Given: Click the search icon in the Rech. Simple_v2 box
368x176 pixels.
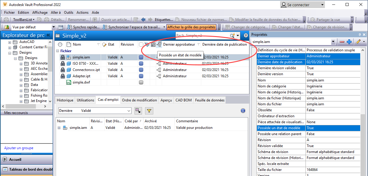Looking at the screenshot, I should tap(232, 35).
